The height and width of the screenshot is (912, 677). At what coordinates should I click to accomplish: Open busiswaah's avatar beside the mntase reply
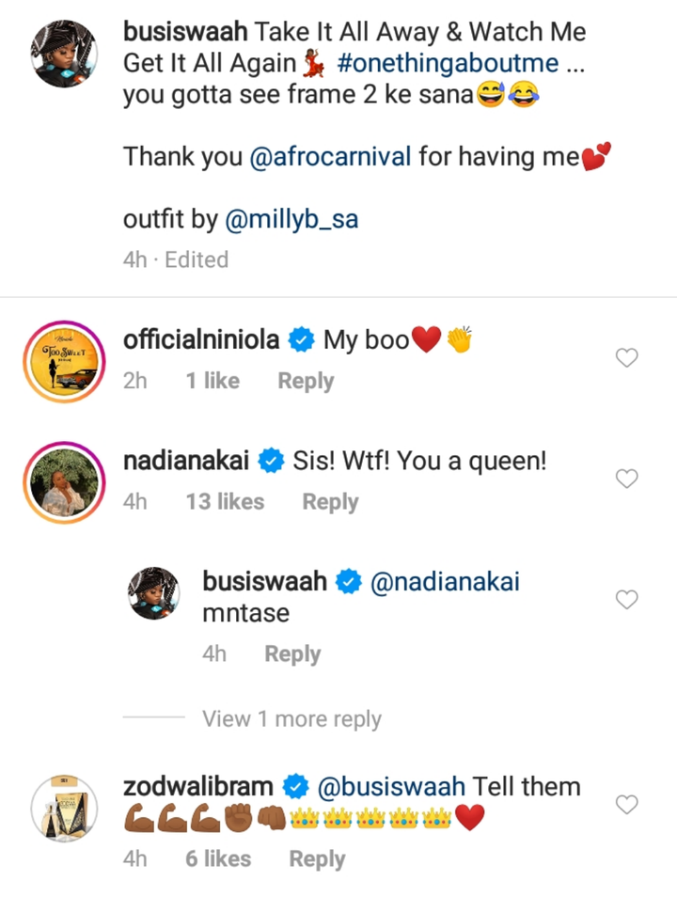pos(152,593)
